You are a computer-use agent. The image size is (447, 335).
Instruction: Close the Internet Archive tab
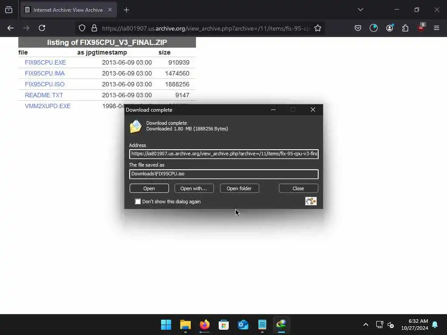tap(110, 10)
